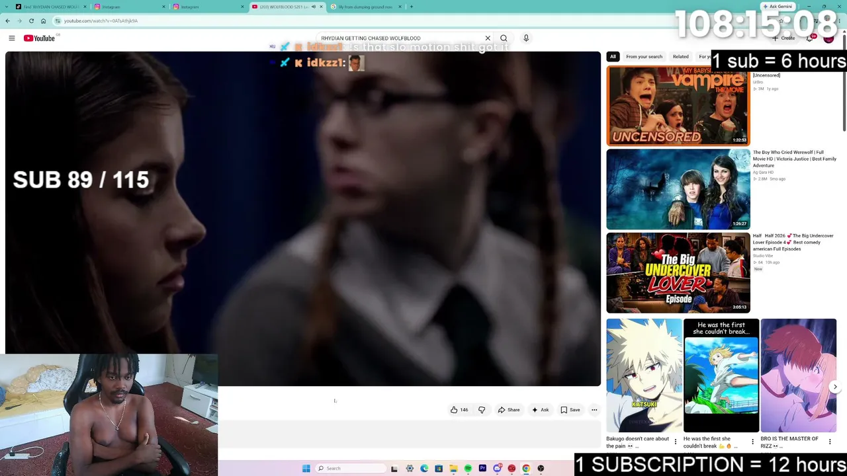Screen dimensions: 847x476
Task: Start voice search with the microphone icon
Action: [x=526, y=38]
